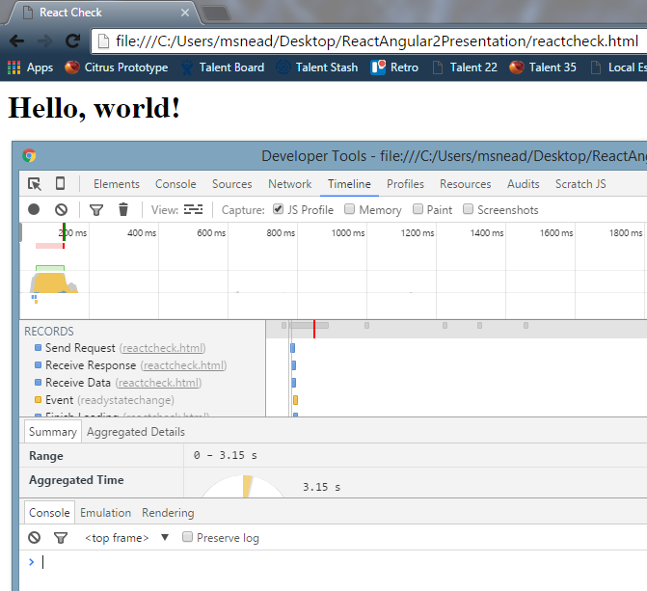
Task: Select the Event readystatechange record
Action: click(143, 400)
